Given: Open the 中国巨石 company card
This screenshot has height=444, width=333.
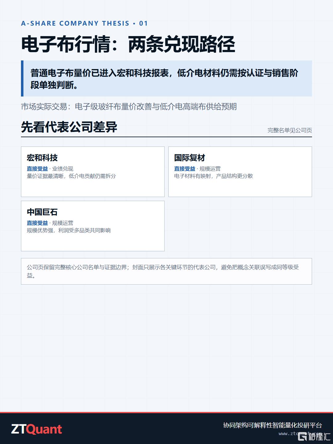Looking at the screenshot, I should [x=93, y=226].
